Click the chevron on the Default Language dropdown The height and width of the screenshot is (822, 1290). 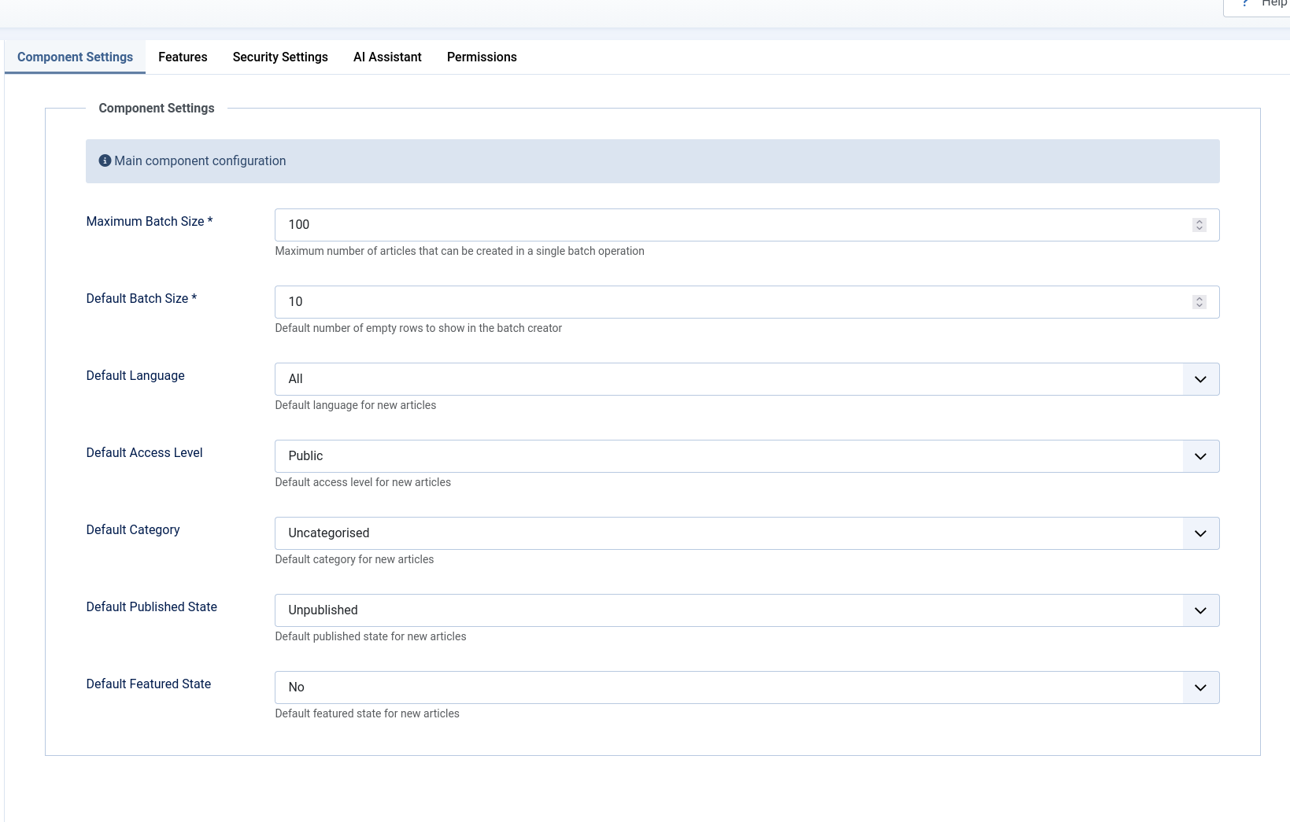(1200, 379)
